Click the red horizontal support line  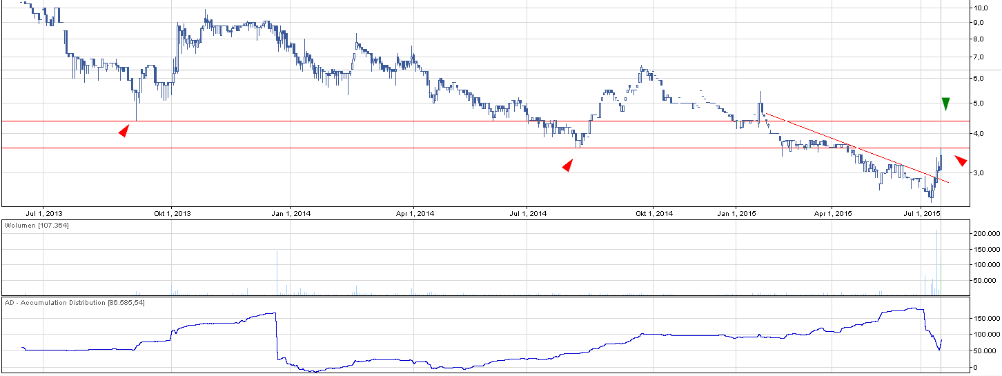point(414,148)
